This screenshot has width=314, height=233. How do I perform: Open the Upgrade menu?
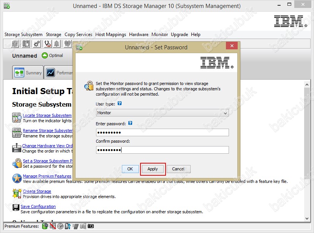point(180,35)
